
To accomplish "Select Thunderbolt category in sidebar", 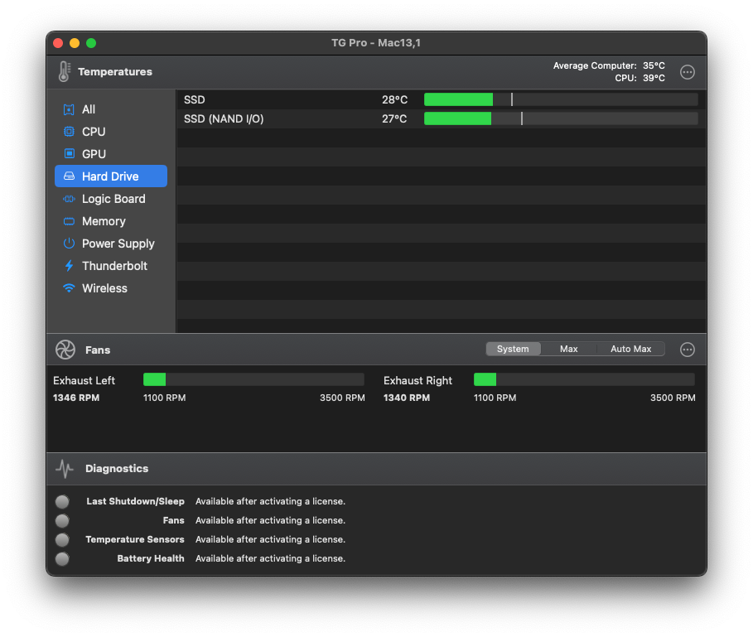I will (111, 266).
